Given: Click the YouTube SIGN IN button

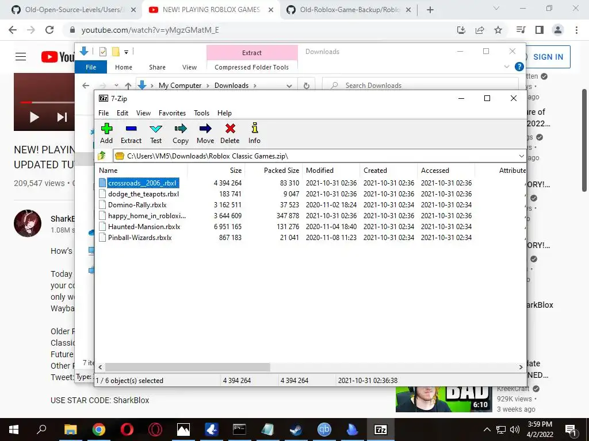Looking at the screenshot, I should pos(548,57).
